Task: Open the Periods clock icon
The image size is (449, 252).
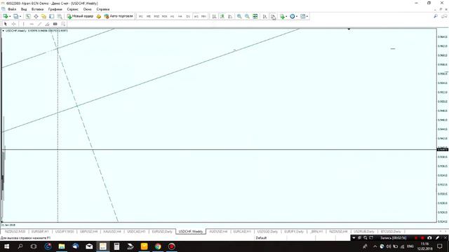Action: point(293,17)
